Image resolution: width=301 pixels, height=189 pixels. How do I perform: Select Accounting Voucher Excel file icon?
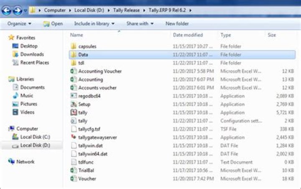tap(74, 71)
